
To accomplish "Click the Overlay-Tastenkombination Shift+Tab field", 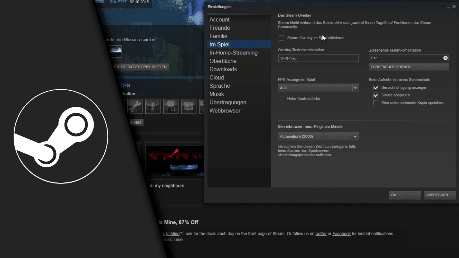I will coord(318,58).
